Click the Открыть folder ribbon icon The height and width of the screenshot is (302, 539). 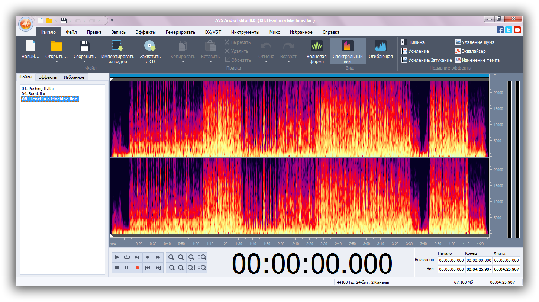(57, 46)
